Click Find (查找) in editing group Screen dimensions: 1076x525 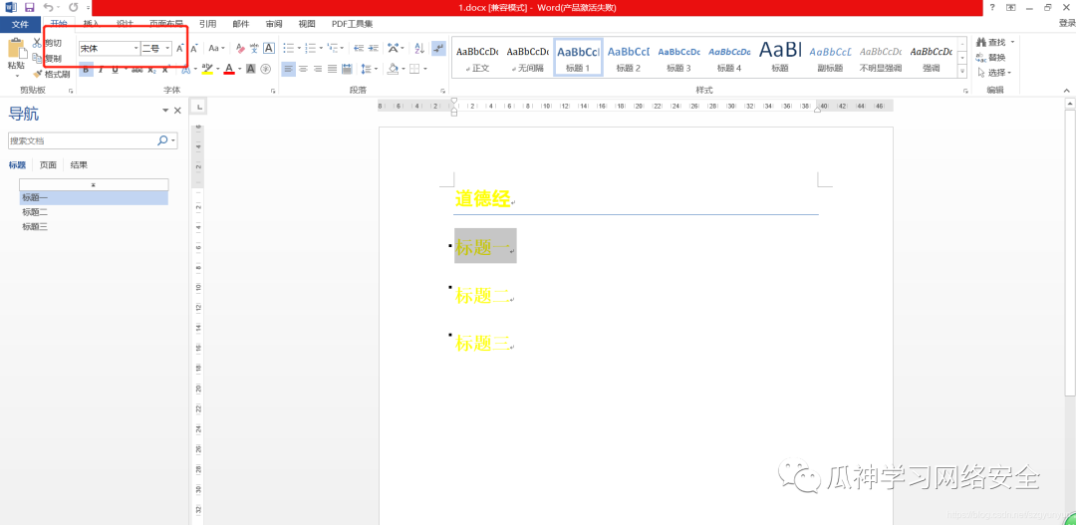pyautogui.click(x=993, y=43)
